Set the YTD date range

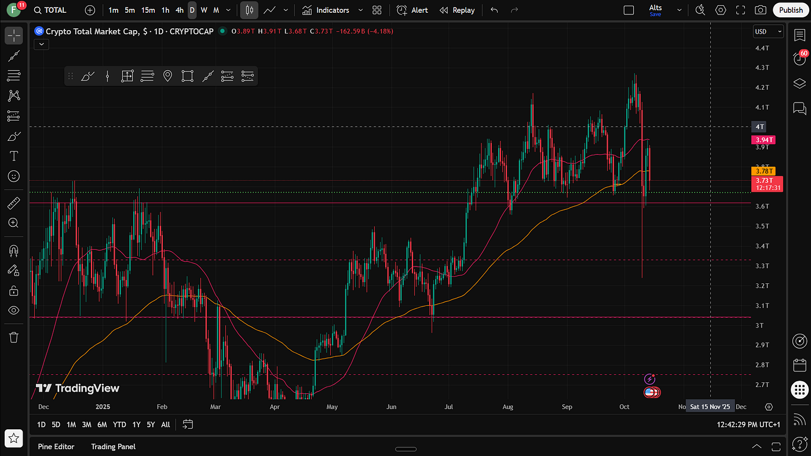tap(119, 425)
